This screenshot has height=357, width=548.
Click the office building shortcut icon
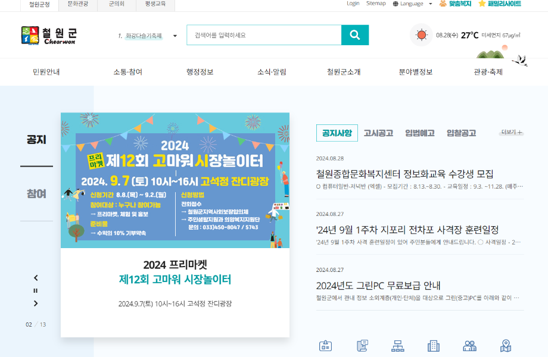coord(434,346)
